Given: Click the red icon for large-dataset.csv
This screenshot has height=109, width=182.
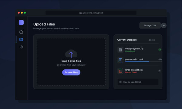Looking at the screenshot, I should click(120, 71).
